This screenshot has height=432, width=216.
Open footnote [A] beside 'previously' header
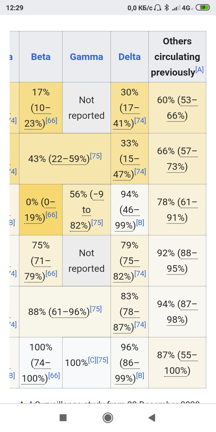pos(199,70)
